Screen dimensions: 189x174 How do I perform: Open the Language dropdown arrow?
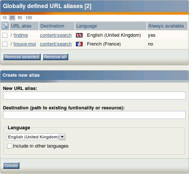point(62,137)
